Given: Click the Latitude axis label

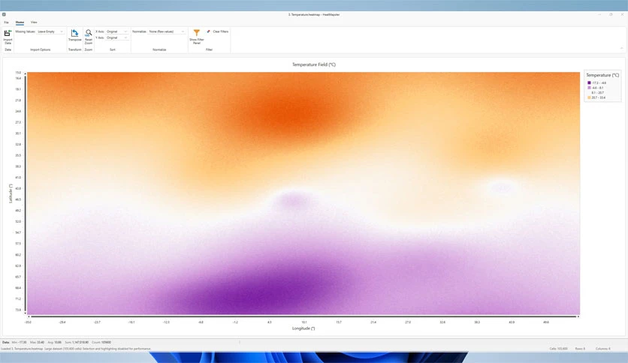Looking at the screenshot, I should 11,193.
